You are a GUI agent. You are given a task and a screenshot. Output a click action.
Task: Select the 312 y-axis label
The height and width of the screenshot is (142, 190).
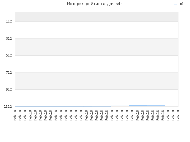pos(9,38)
